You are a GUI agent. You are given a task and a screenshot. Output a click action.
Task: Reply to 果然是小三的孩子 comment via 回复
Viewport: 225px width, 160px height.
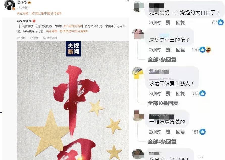click(x=180, y=50)
